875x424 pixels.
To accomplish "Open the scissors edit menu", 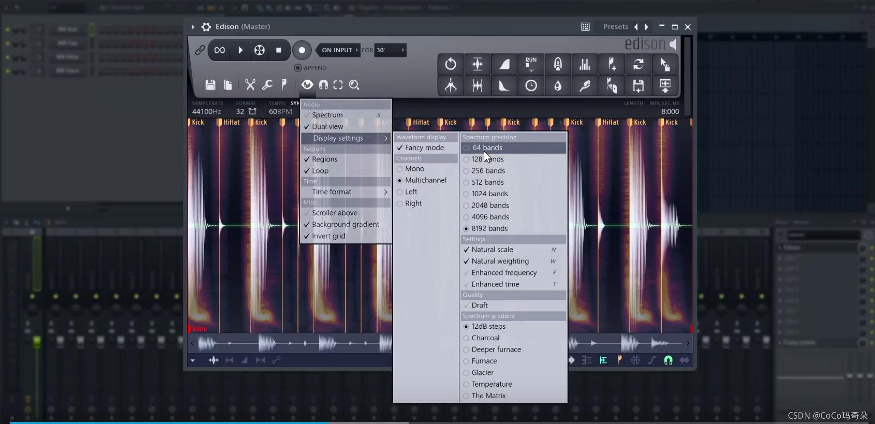I will point(250,85).
